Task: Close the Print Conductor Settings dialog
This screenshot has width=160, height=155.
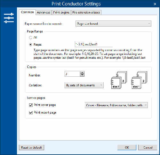Action: pos(155,4)
